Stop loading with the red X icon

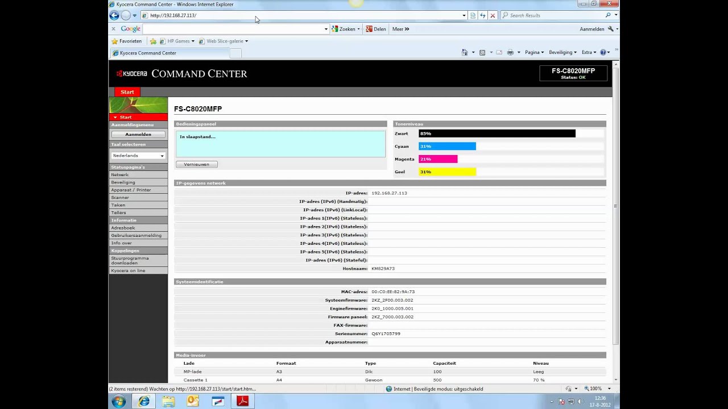point(493,15)
